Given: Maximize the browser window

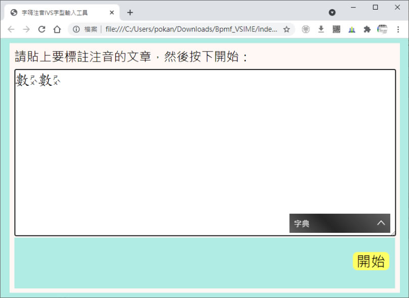Looking at the screenshot, I should click(375, 7).
